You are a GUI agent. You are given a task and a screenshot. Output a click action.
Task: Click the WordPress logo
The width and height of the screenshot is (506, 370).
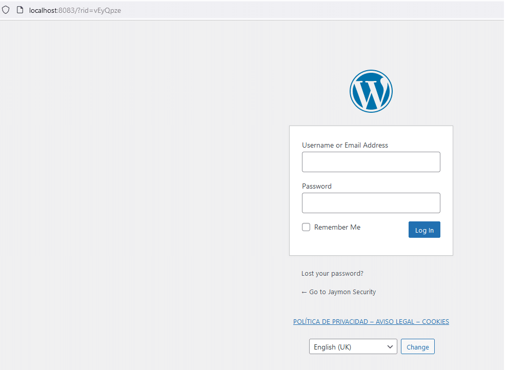tap(371, 91)
